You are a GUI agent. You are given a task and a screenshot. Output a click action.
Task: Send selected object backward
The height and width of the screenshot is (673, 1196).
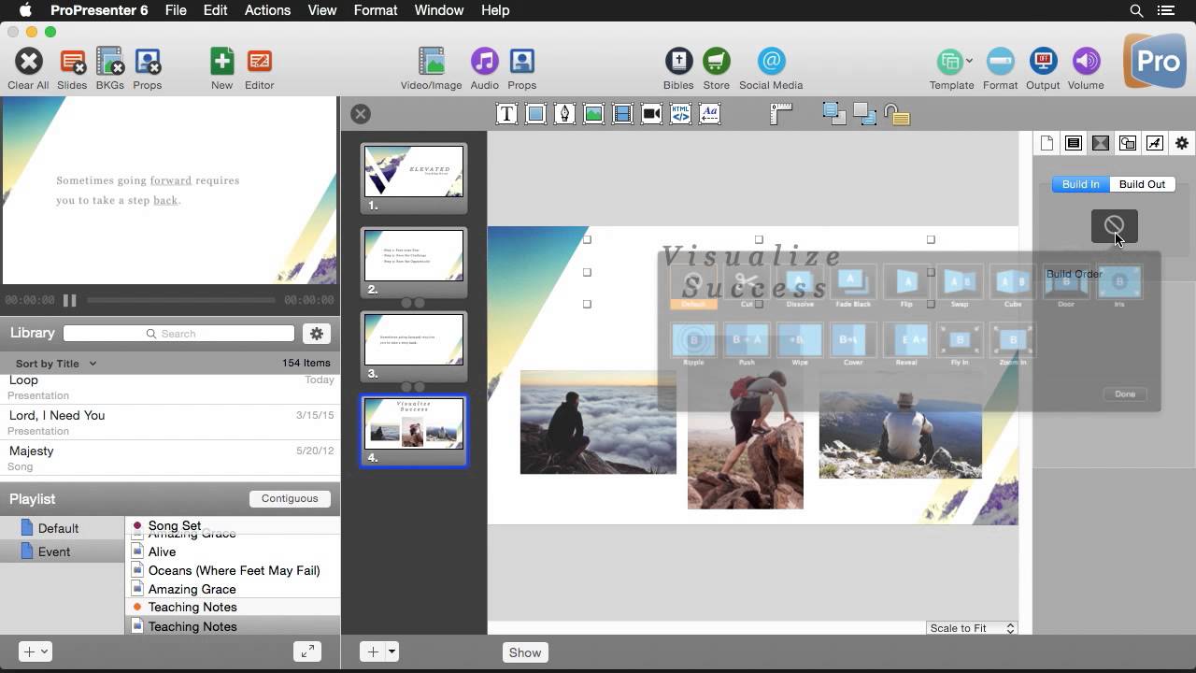click(x=864, y=114)
